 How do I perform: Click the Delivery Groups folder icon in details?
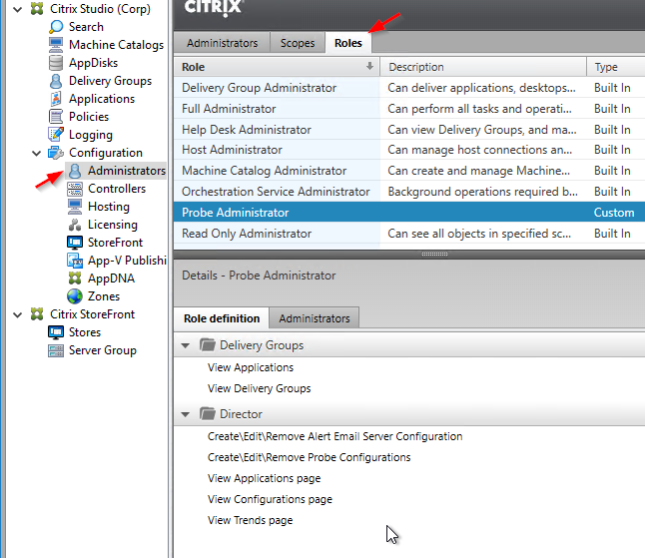208,345
